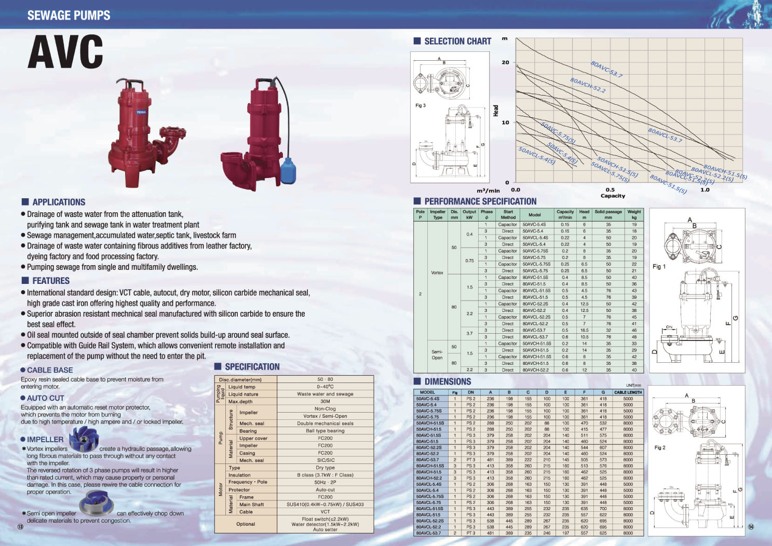Image resolution: width=772 pixels, height=546 pixels.
Task: Click the "CABLE LENGTH" column header
Action: tap(628, 392)
